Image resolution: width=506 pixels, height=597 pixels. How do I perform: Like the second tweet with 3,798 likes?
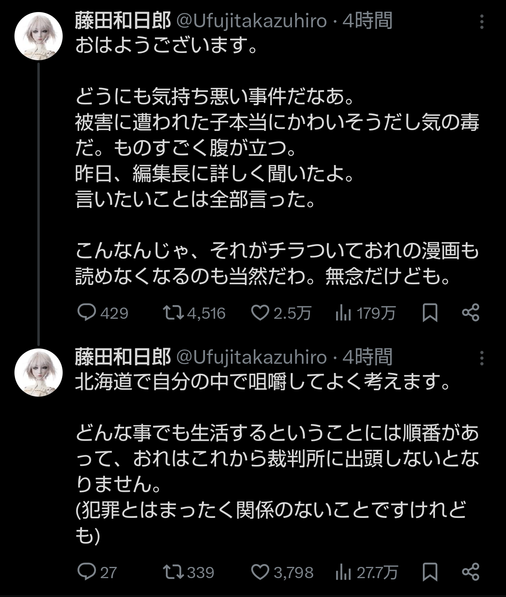coord(260,572)
